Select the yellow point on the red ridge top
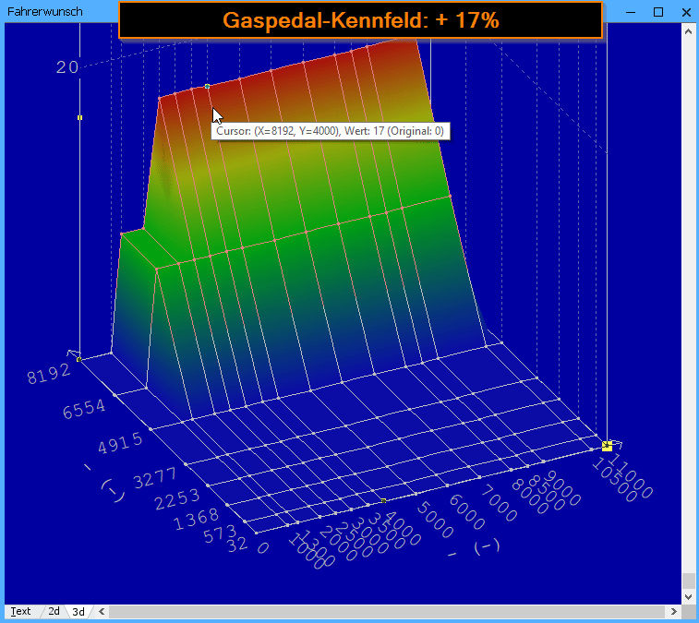 click(x=207, y=87)
